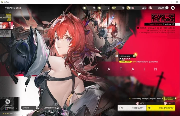Click the network latency 287ms indicator
Viewport: 180px width, 116px height.
(x=6, y=114)
